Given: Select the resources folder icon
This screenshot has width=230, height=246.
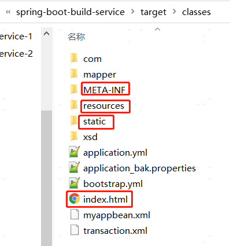Looking at the screenshot, I should (74, 105).
